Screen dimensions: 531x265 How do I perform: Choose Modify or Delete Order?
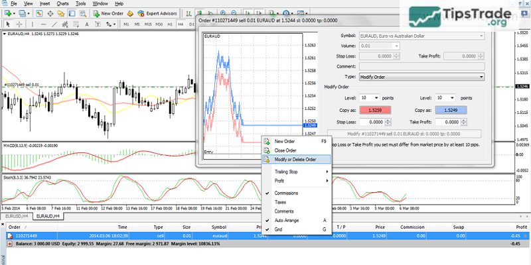point(295,159)
